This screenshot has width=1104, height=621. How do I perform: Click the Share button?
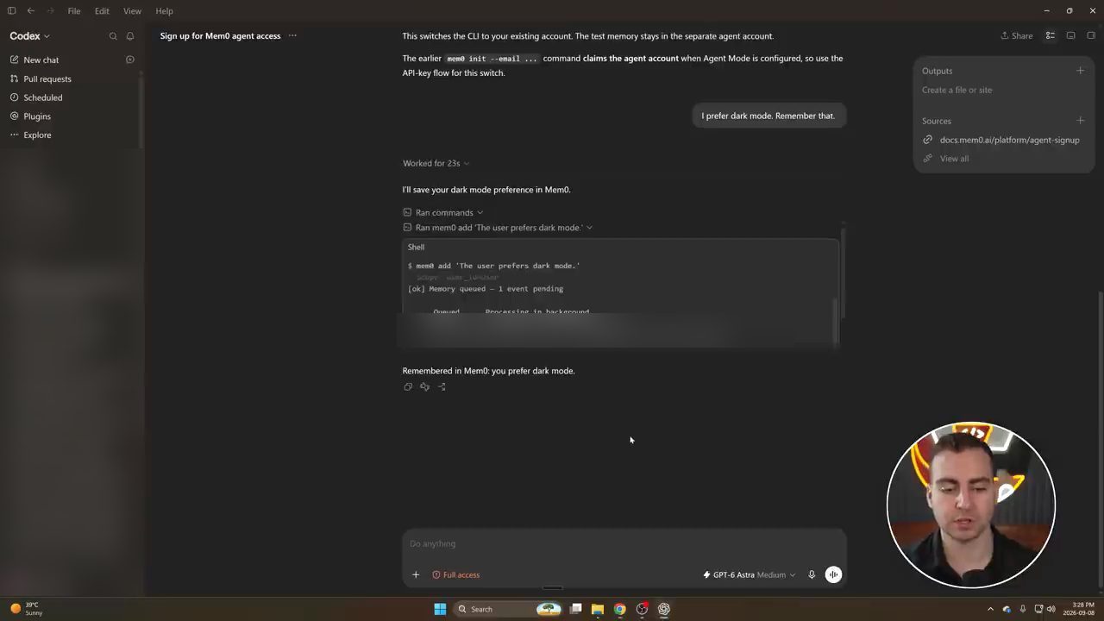[1017, 36]
